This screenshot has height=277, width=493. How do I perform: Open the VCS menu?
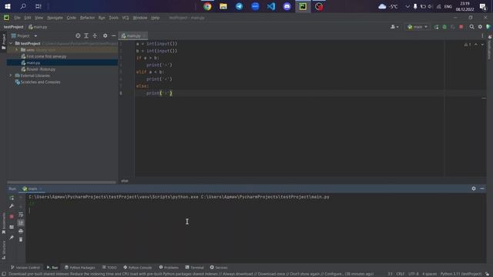point(126,18)
